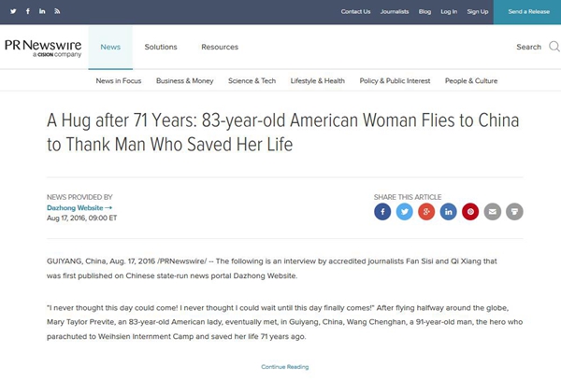Share this article on LinkedIn
This screenshot has height=380, width=561.
click(449, 211)
